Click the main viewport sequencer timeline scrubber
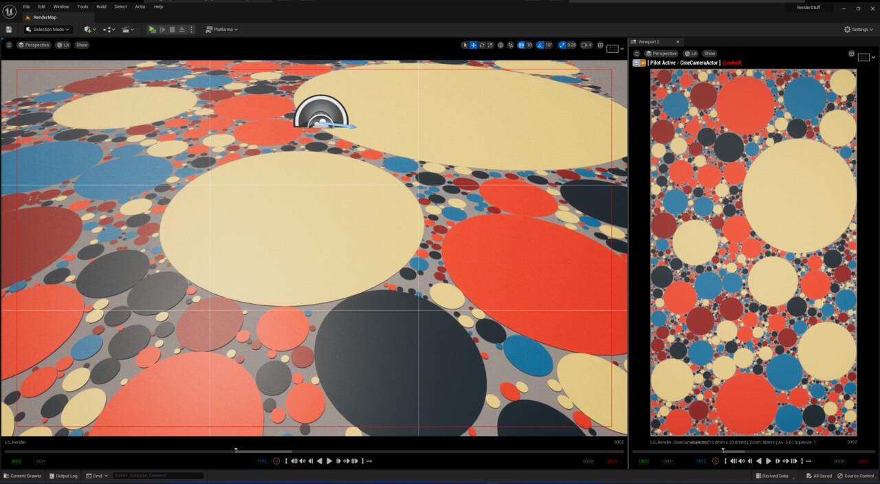Viewport: 880px width, 484px height. [x=236, y=451]
